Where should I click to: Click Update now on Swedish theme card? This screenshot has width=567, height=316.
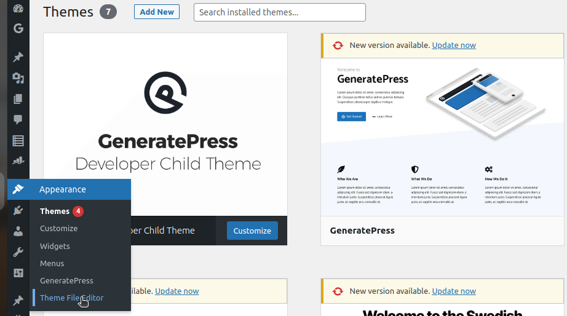click(454, 291)
